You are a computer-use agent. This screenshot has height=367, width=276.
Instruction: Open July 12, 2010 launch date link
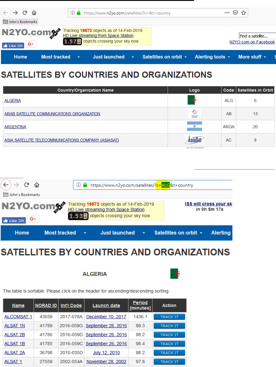(106, 353)
